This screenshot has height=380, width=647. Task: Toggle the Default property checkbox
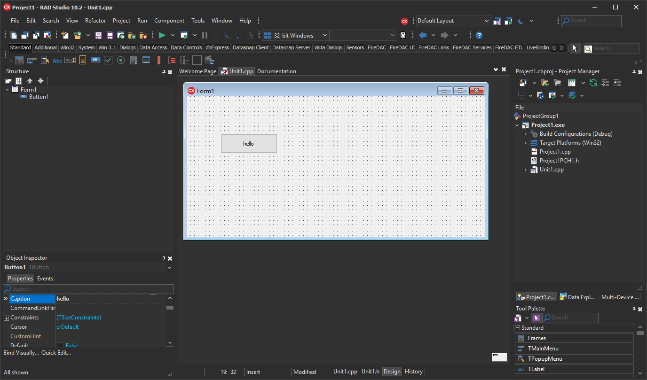60,346
